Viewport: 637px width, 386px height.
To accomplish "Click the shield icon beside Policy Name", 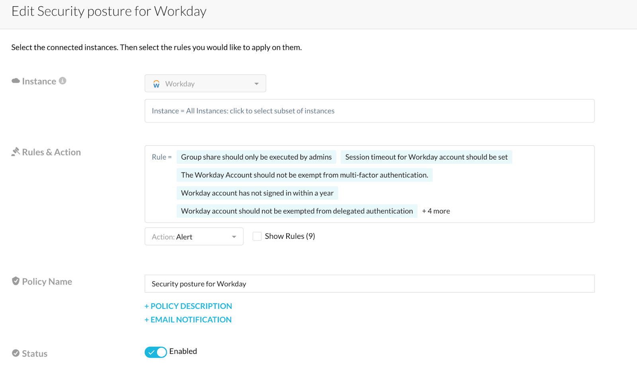I will pyautogui.click(x=16, y=281).
